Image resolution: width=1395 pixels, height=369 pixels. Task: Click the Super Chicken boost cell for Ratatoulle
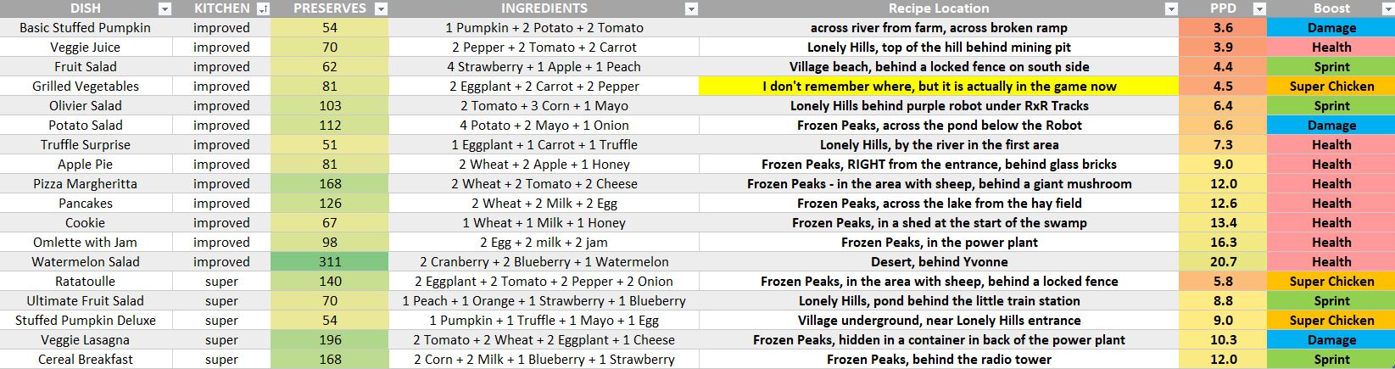tap(1331, 282)
